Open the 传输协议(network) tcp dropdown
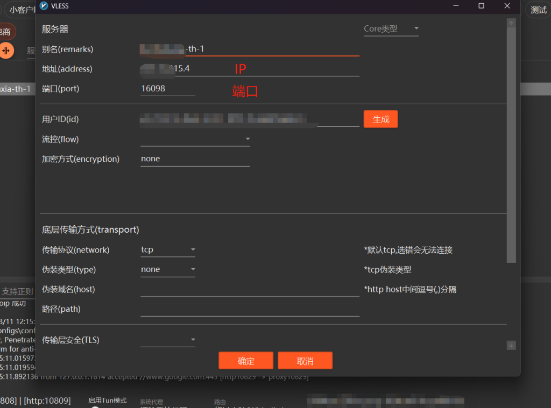The width and height of the screenshot is (551, 408). [x=168, y=250]
